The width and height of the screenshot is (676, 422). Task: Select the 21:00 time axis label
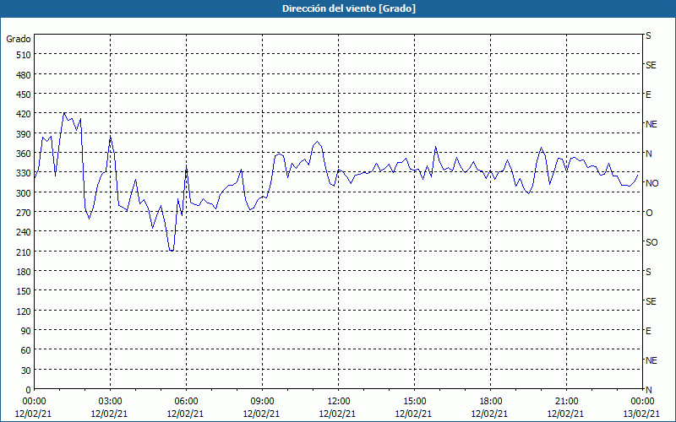tap(566, 402)
